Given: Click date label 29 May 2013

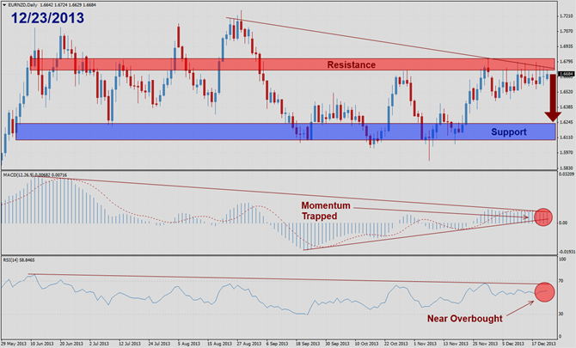Looking at the screenshot, I should 14,344.
